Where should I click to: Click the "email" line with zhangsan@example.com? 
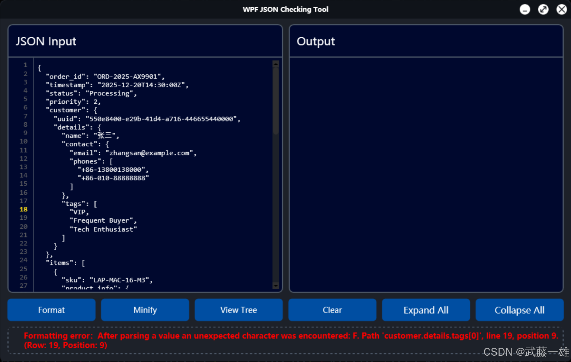pos(133,153)
